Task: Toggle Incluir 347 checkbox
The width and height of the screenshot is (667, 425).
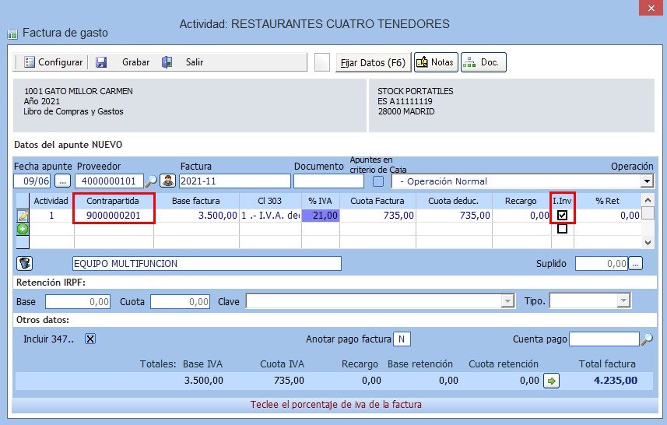Action: 90,339
